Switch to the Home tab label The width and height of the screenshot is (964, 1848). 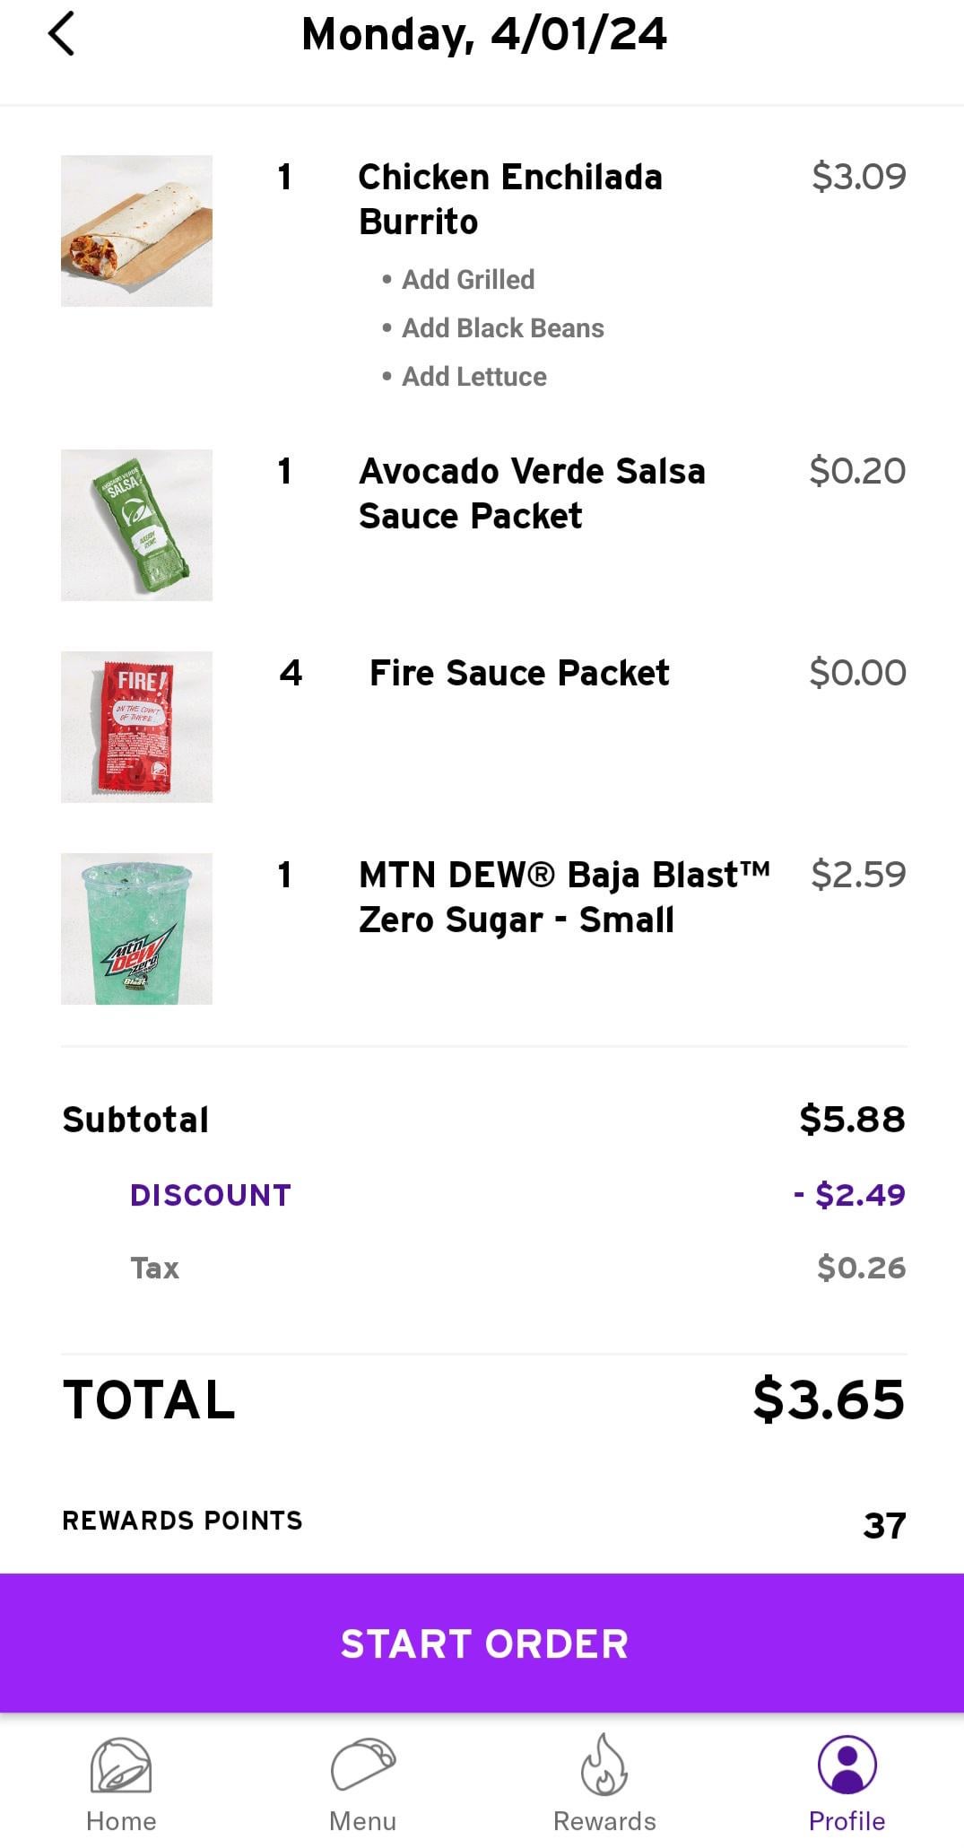[121, 1821]
